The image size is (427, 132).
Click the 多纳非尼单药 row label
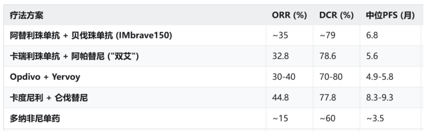[35, 118]
